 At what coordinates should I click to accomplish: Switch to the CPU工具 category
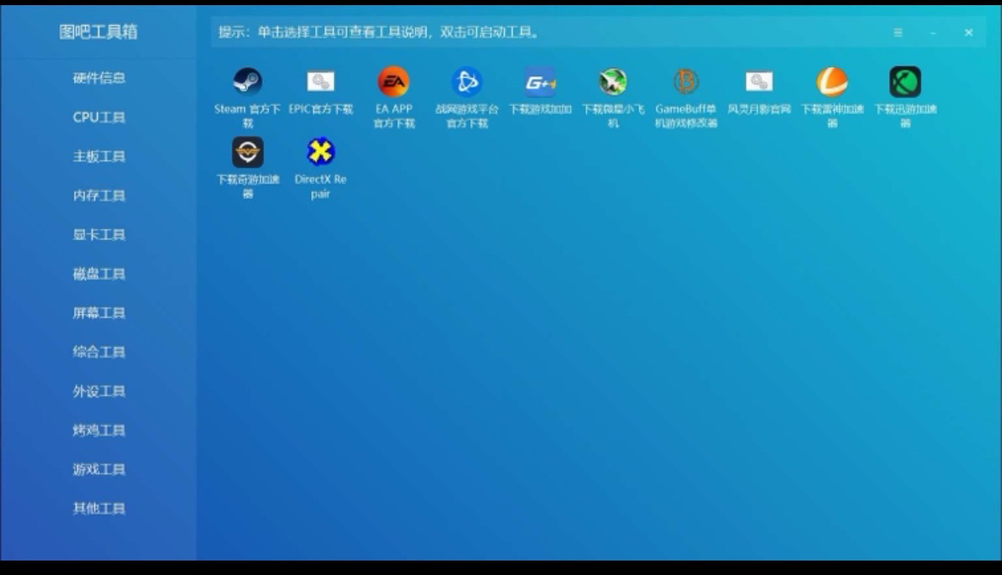pos(99,117)
